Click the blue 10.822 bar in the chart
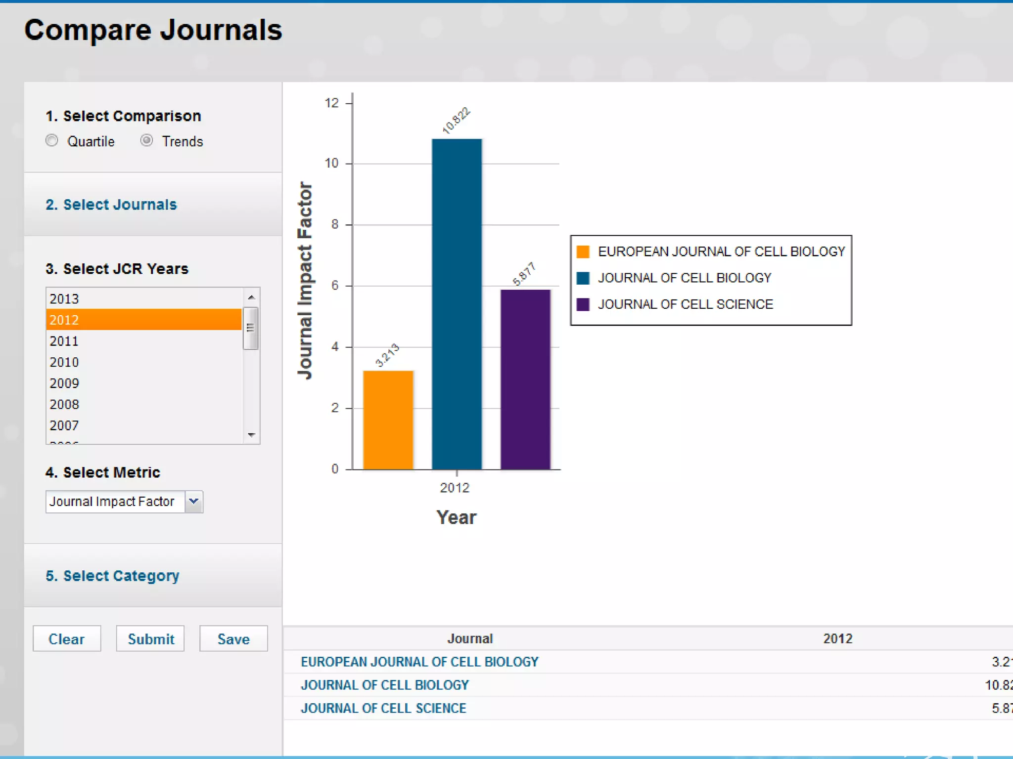This screenshot has width=1013, height=759. click(457, 304)
